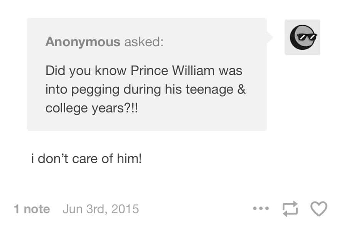
Task: Click the pointer tail of the ask bubble
Action: coord(270,37)
